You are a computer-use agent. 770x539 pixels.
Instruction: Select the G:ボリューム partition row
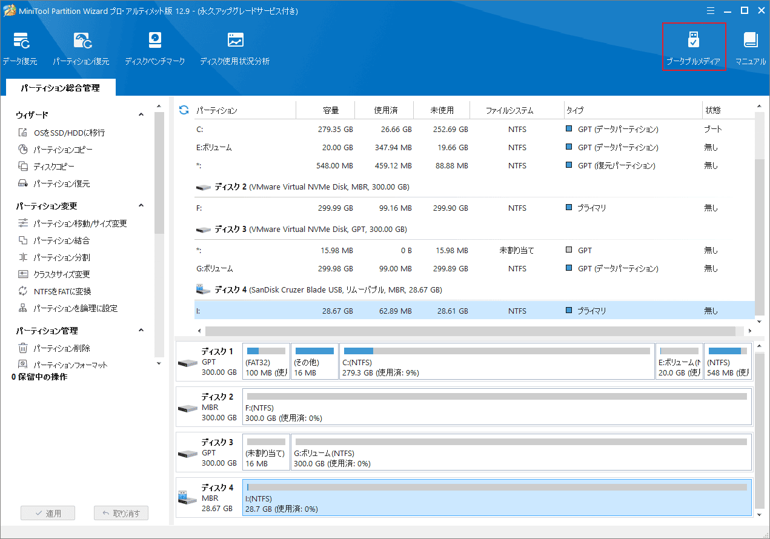pos(475,268)
